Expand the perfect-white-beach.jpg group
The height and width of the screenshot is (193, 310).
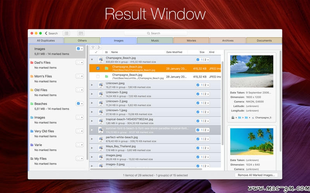coord(92,139)
